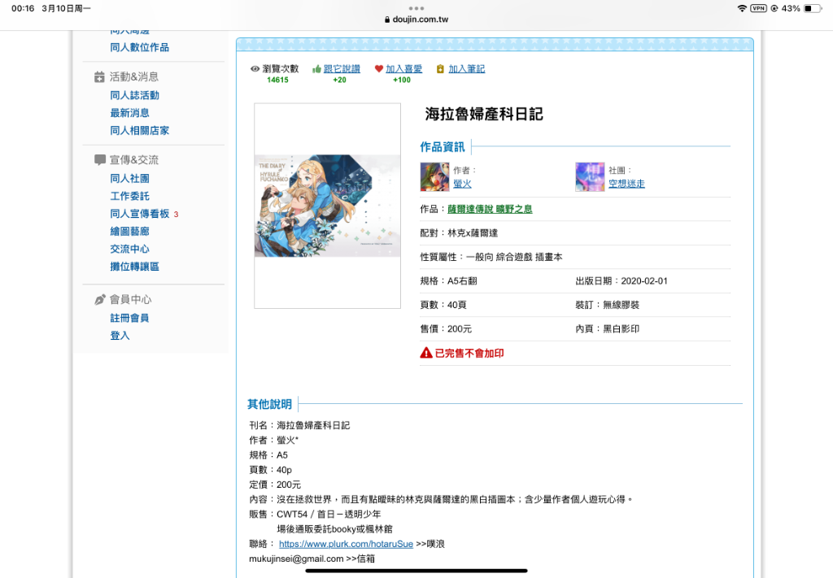This screenshot has height=578, width=833.
Task: Open 繪圖藝廊 sidebar link
Action: (x=129, y=231)
